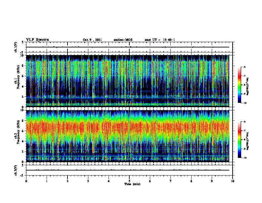Click the ch.2 color scale log(PSD) unit label

(x=248, y=141)
